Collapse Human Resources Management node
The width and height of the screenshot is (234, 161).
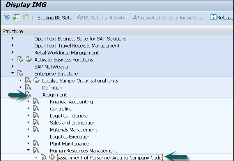28,151
